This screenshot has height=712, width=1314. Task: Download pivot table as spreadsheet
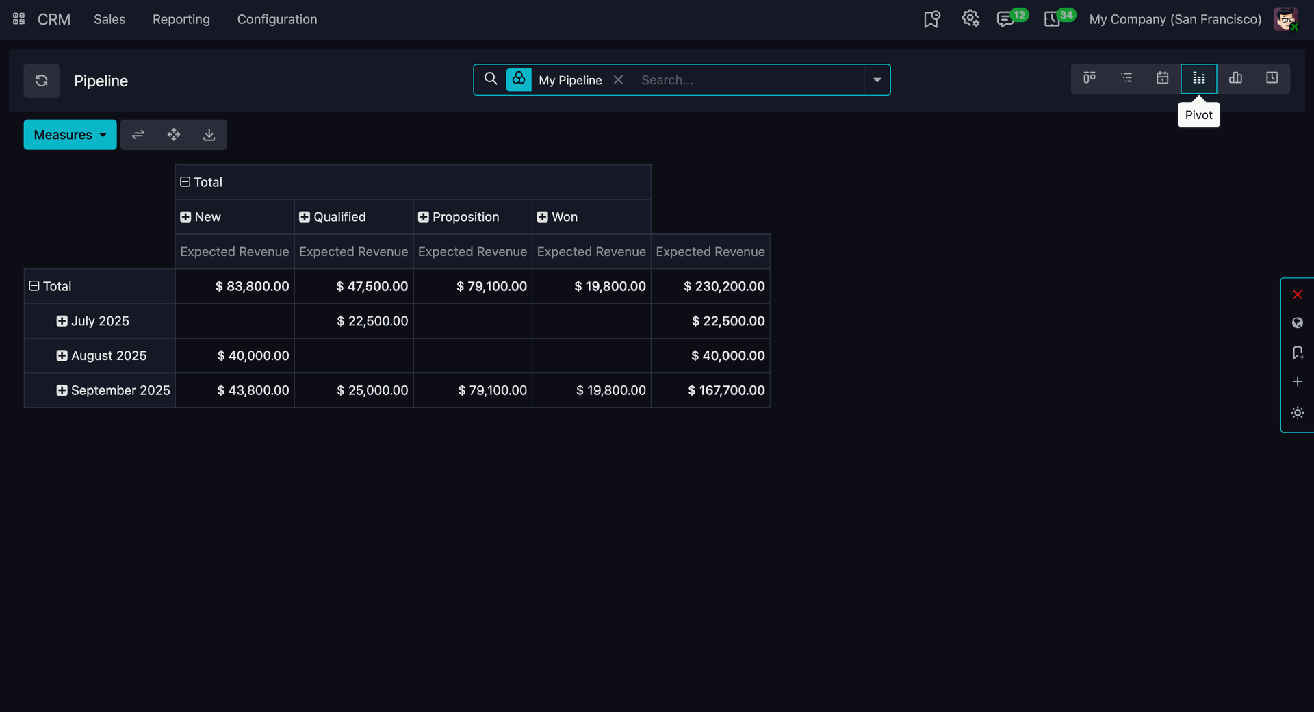click(209, 135)
